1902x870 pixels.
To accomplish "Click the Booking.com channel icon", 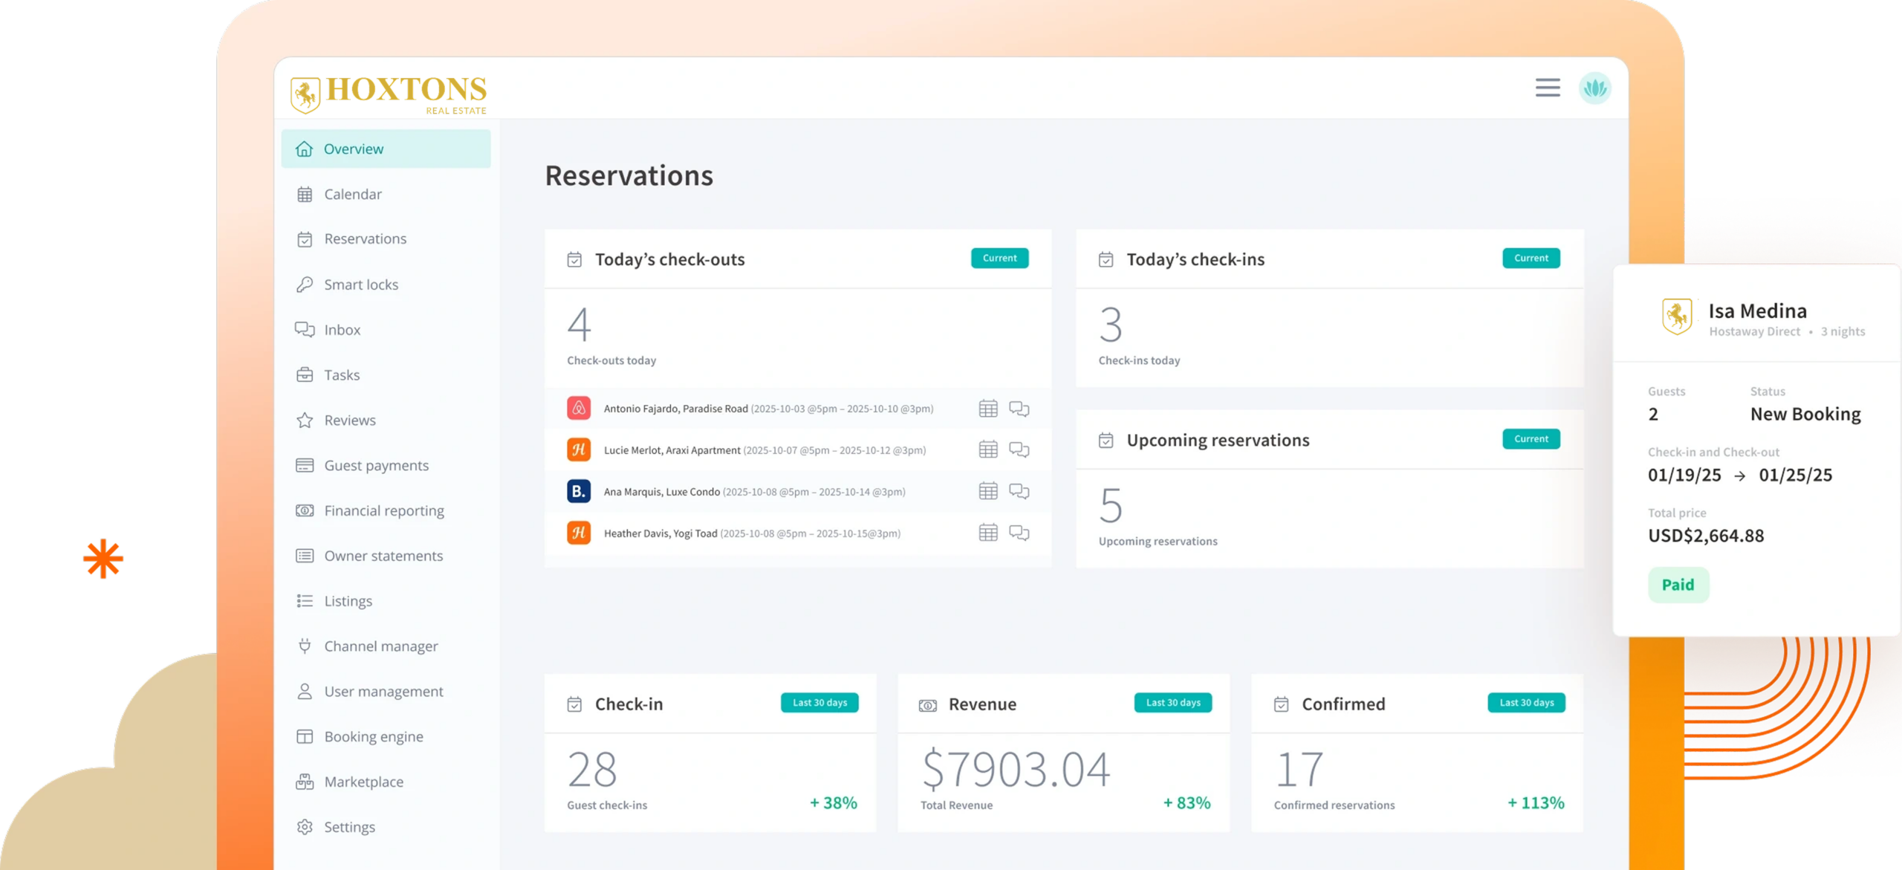I will [x=579, y=491].
